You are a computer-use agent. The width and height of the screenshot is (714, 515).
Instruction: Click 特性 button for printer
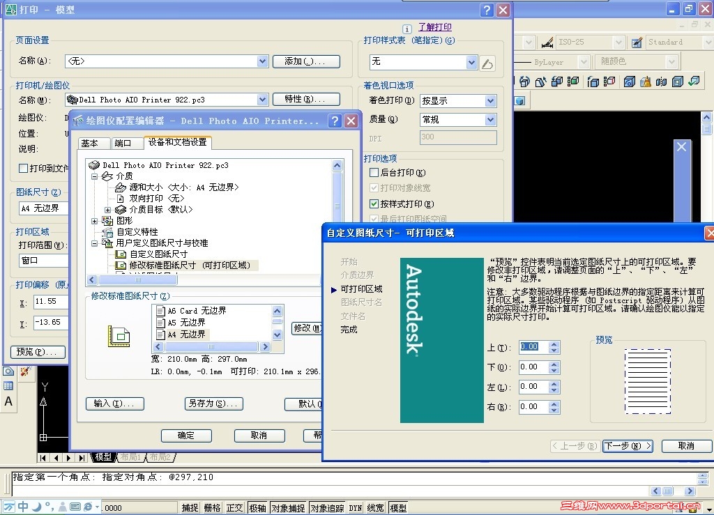(306, 99)
